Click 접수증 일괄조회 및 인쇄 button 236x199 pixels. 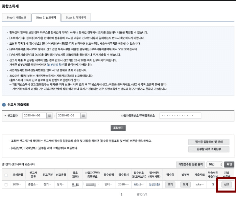click(x=209, y=142)
